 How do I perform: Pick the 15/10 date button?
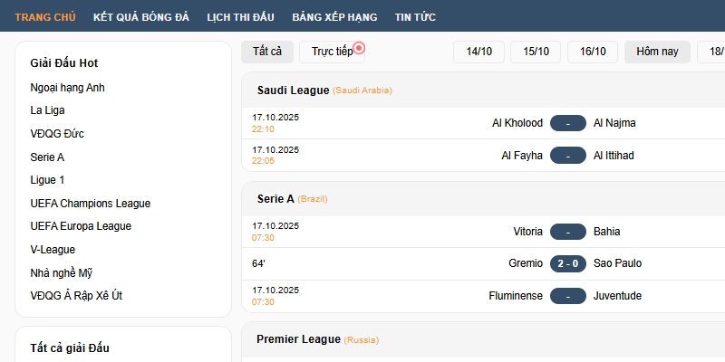[536, 52]
